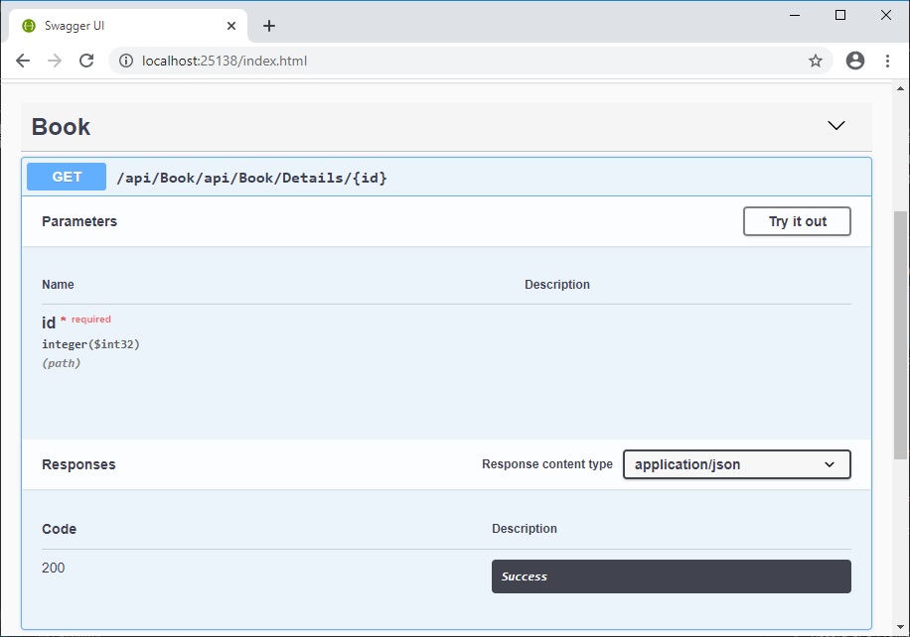Click the id parameter name
Image resolution: width=910 pixels, height=637 pixels.
pyautogui.click(x=49, y=322)
